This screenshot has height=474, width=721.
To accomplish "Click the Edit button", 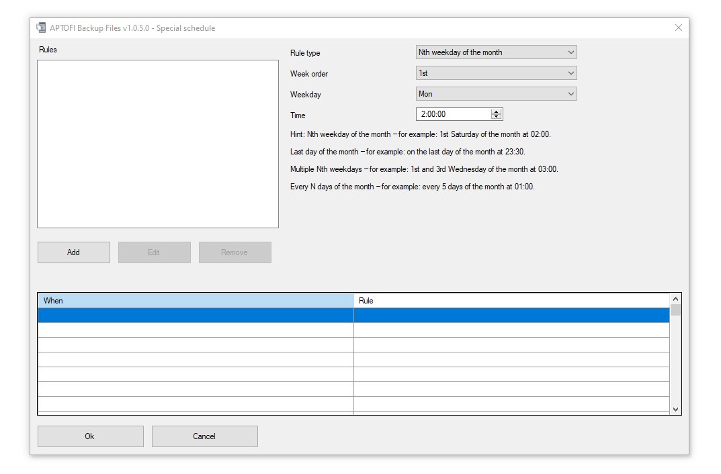I will (x=154, y=252).
